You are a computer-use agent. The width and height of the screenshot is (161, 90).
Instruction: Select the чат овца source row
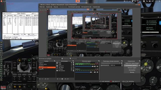[x=65, y=67]
